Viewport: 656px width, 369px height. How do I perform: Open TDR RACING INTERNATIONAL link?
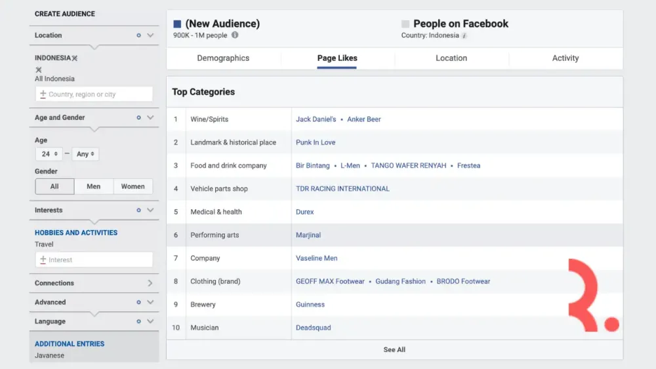point(342,189)
